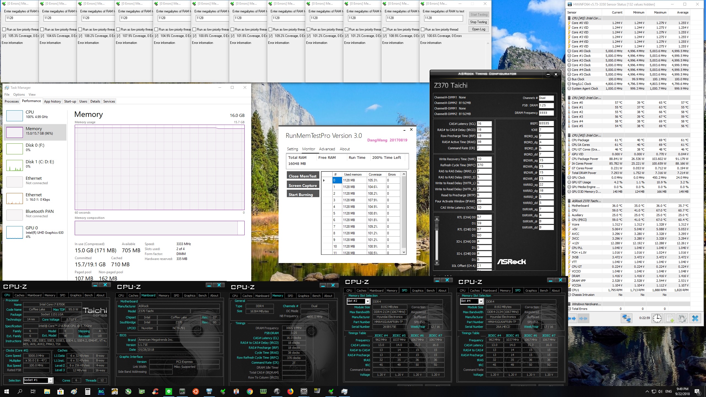This screenshot has width=706, height=397.
Task: Toggle low priority checkbox in 107.9% coverage MemTest
Action: tap(118, 29)
